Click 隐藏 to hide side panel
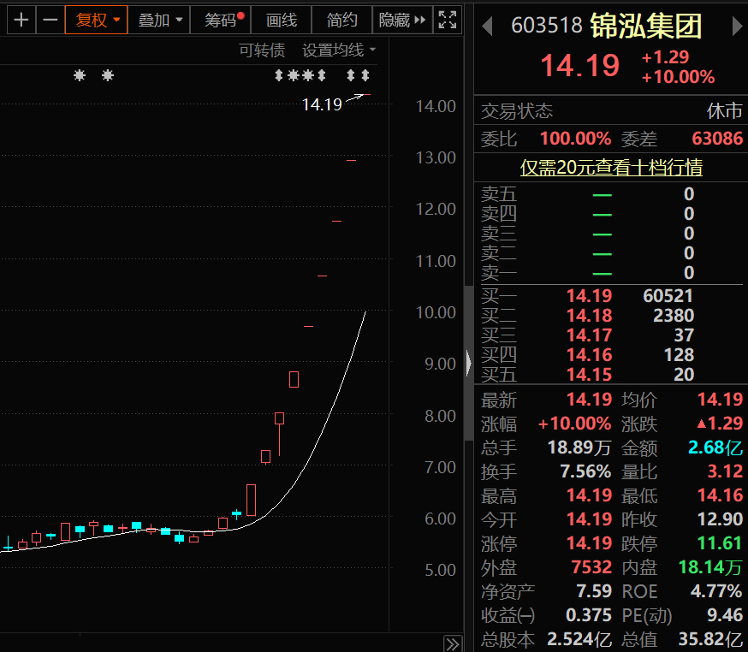This screenshot has height=652, width=748. [402, 20]
